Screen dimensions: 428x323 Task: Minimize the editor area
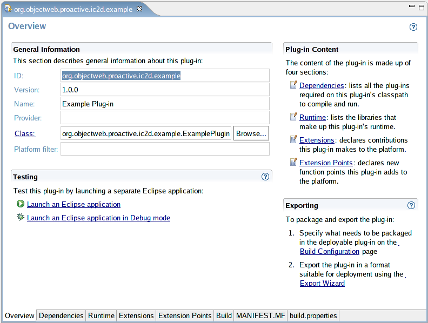(412, 8)
